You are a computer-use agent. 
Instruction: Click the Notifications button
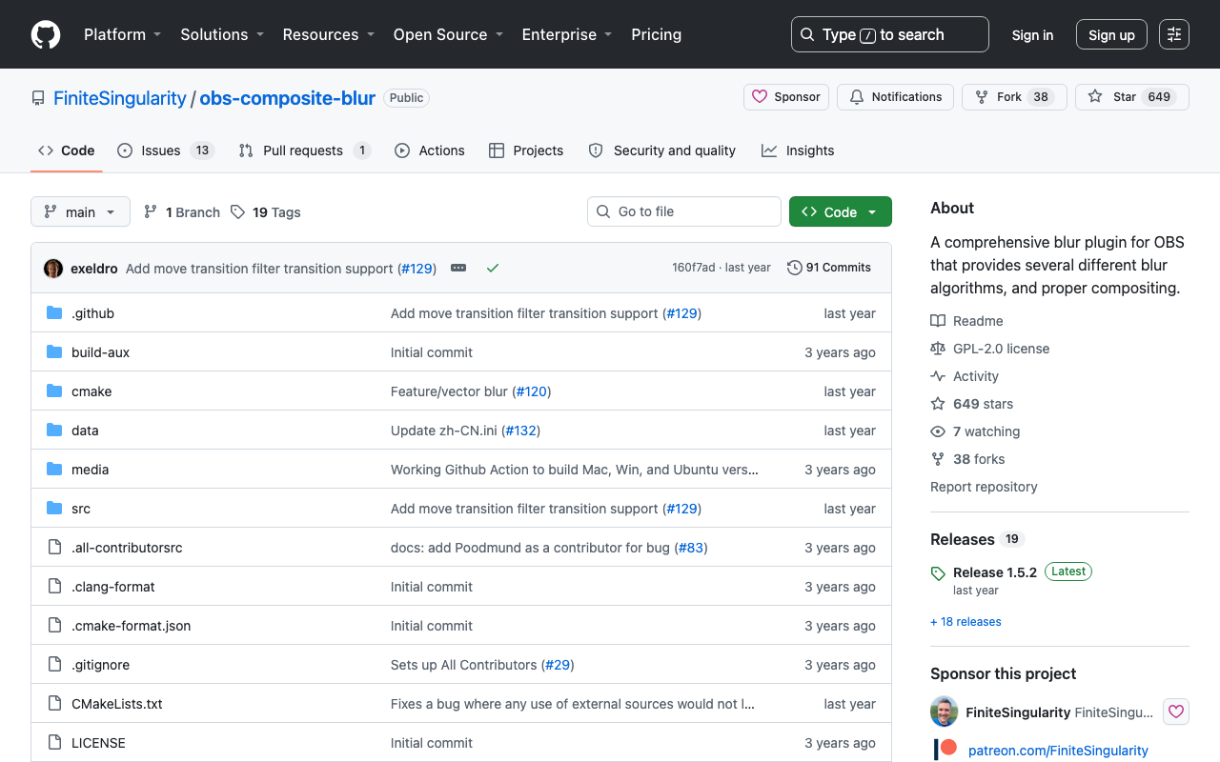895,97
